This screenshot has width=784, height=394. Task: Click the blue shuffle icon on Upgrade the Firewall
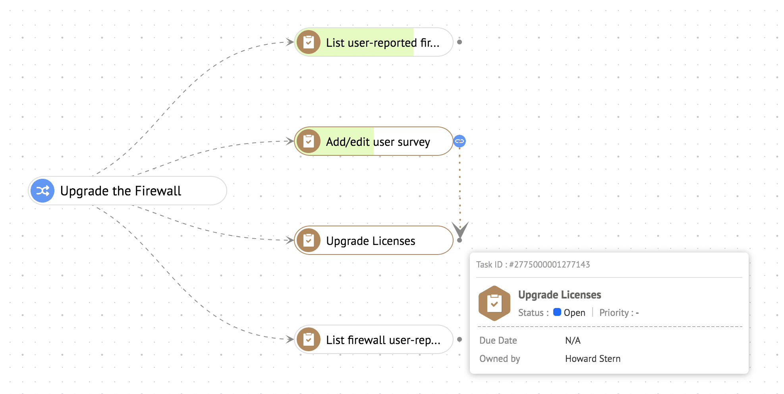point(43,191)
